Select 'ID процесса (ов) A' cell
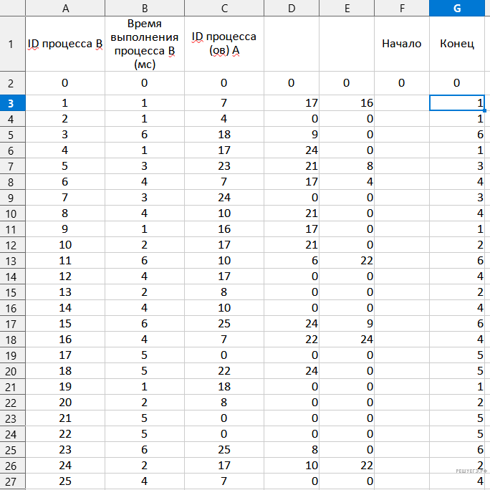 [x=224, y=44]
